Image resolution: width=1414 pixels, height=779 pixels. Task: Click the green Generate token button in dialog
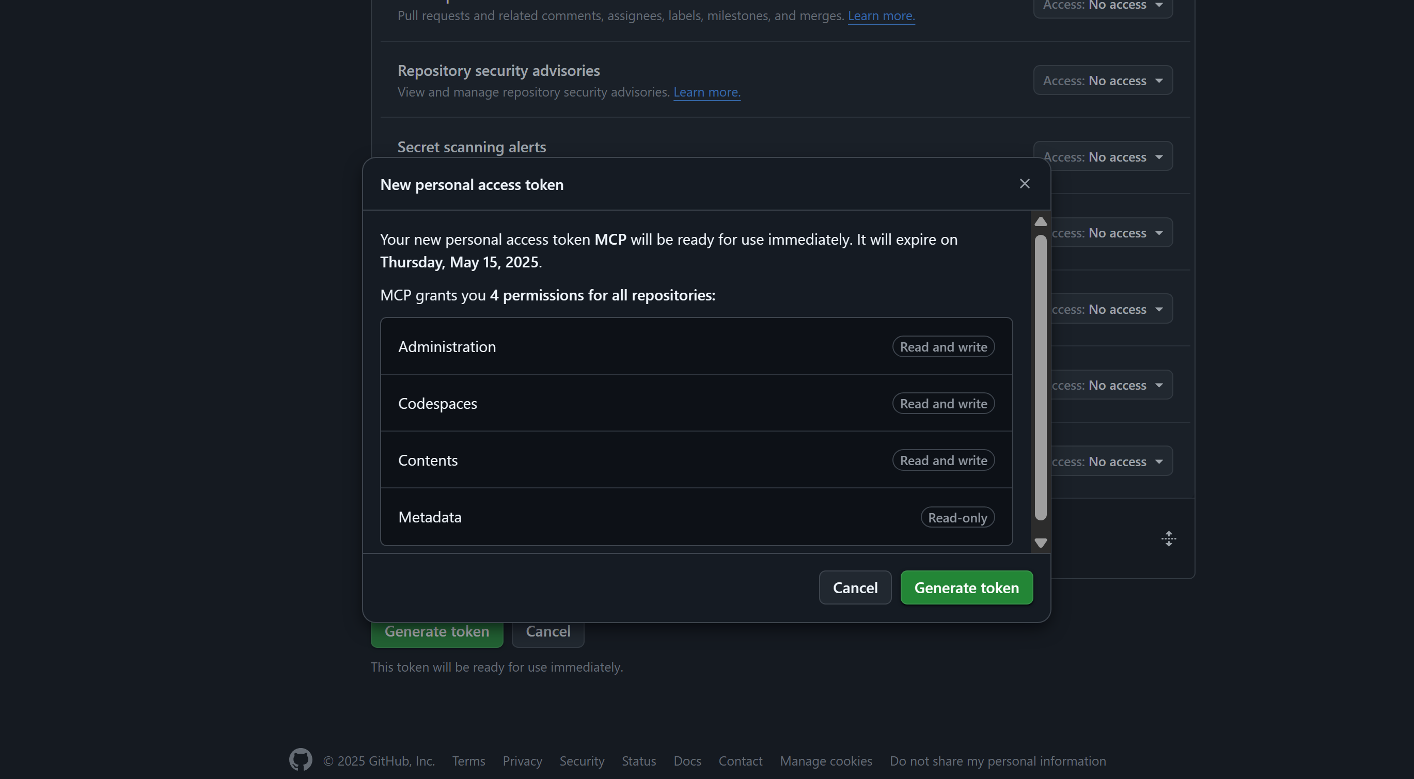(966, 587)
